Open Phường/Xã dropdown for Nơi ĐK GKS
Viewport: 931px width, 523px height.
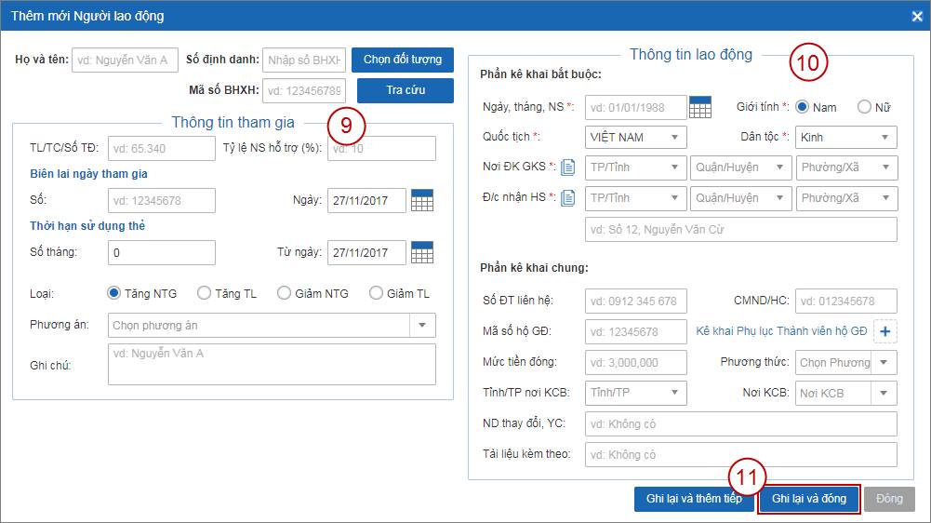click(x=846, y=167)
